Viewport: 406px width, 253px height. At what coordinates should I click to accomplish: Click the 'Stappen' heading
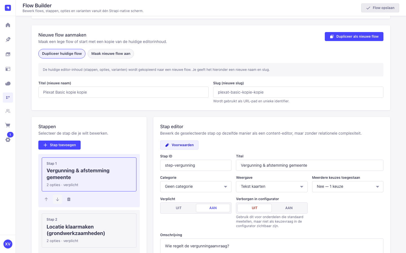point(47,127)
